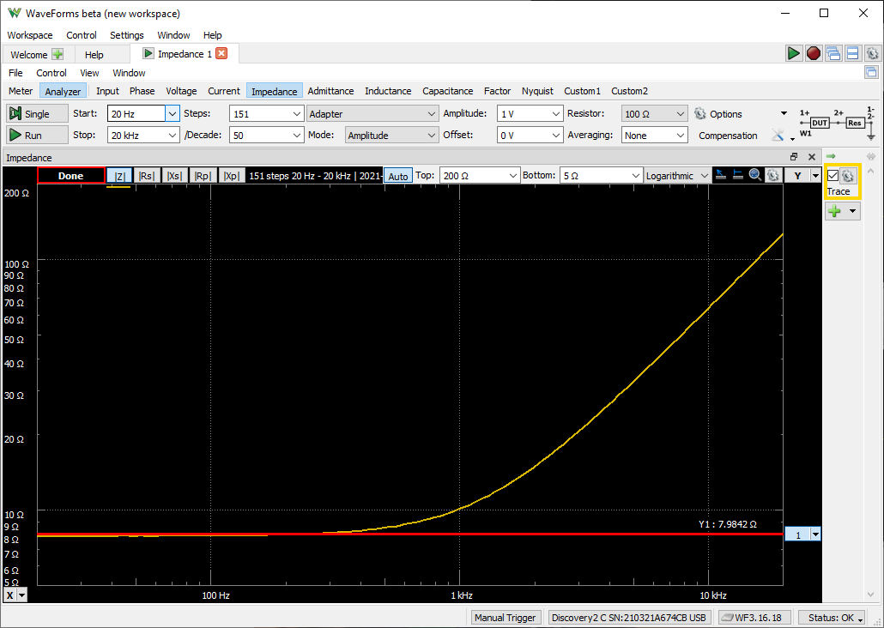Image resolution: width=884 pixels, height=628 pixels.
Task: Toggle the |Xp| trace button
Action: pyautogui.click(x=231, y=176)
